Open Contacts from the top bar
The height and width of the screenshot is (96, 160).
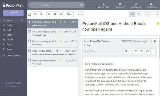120,6
